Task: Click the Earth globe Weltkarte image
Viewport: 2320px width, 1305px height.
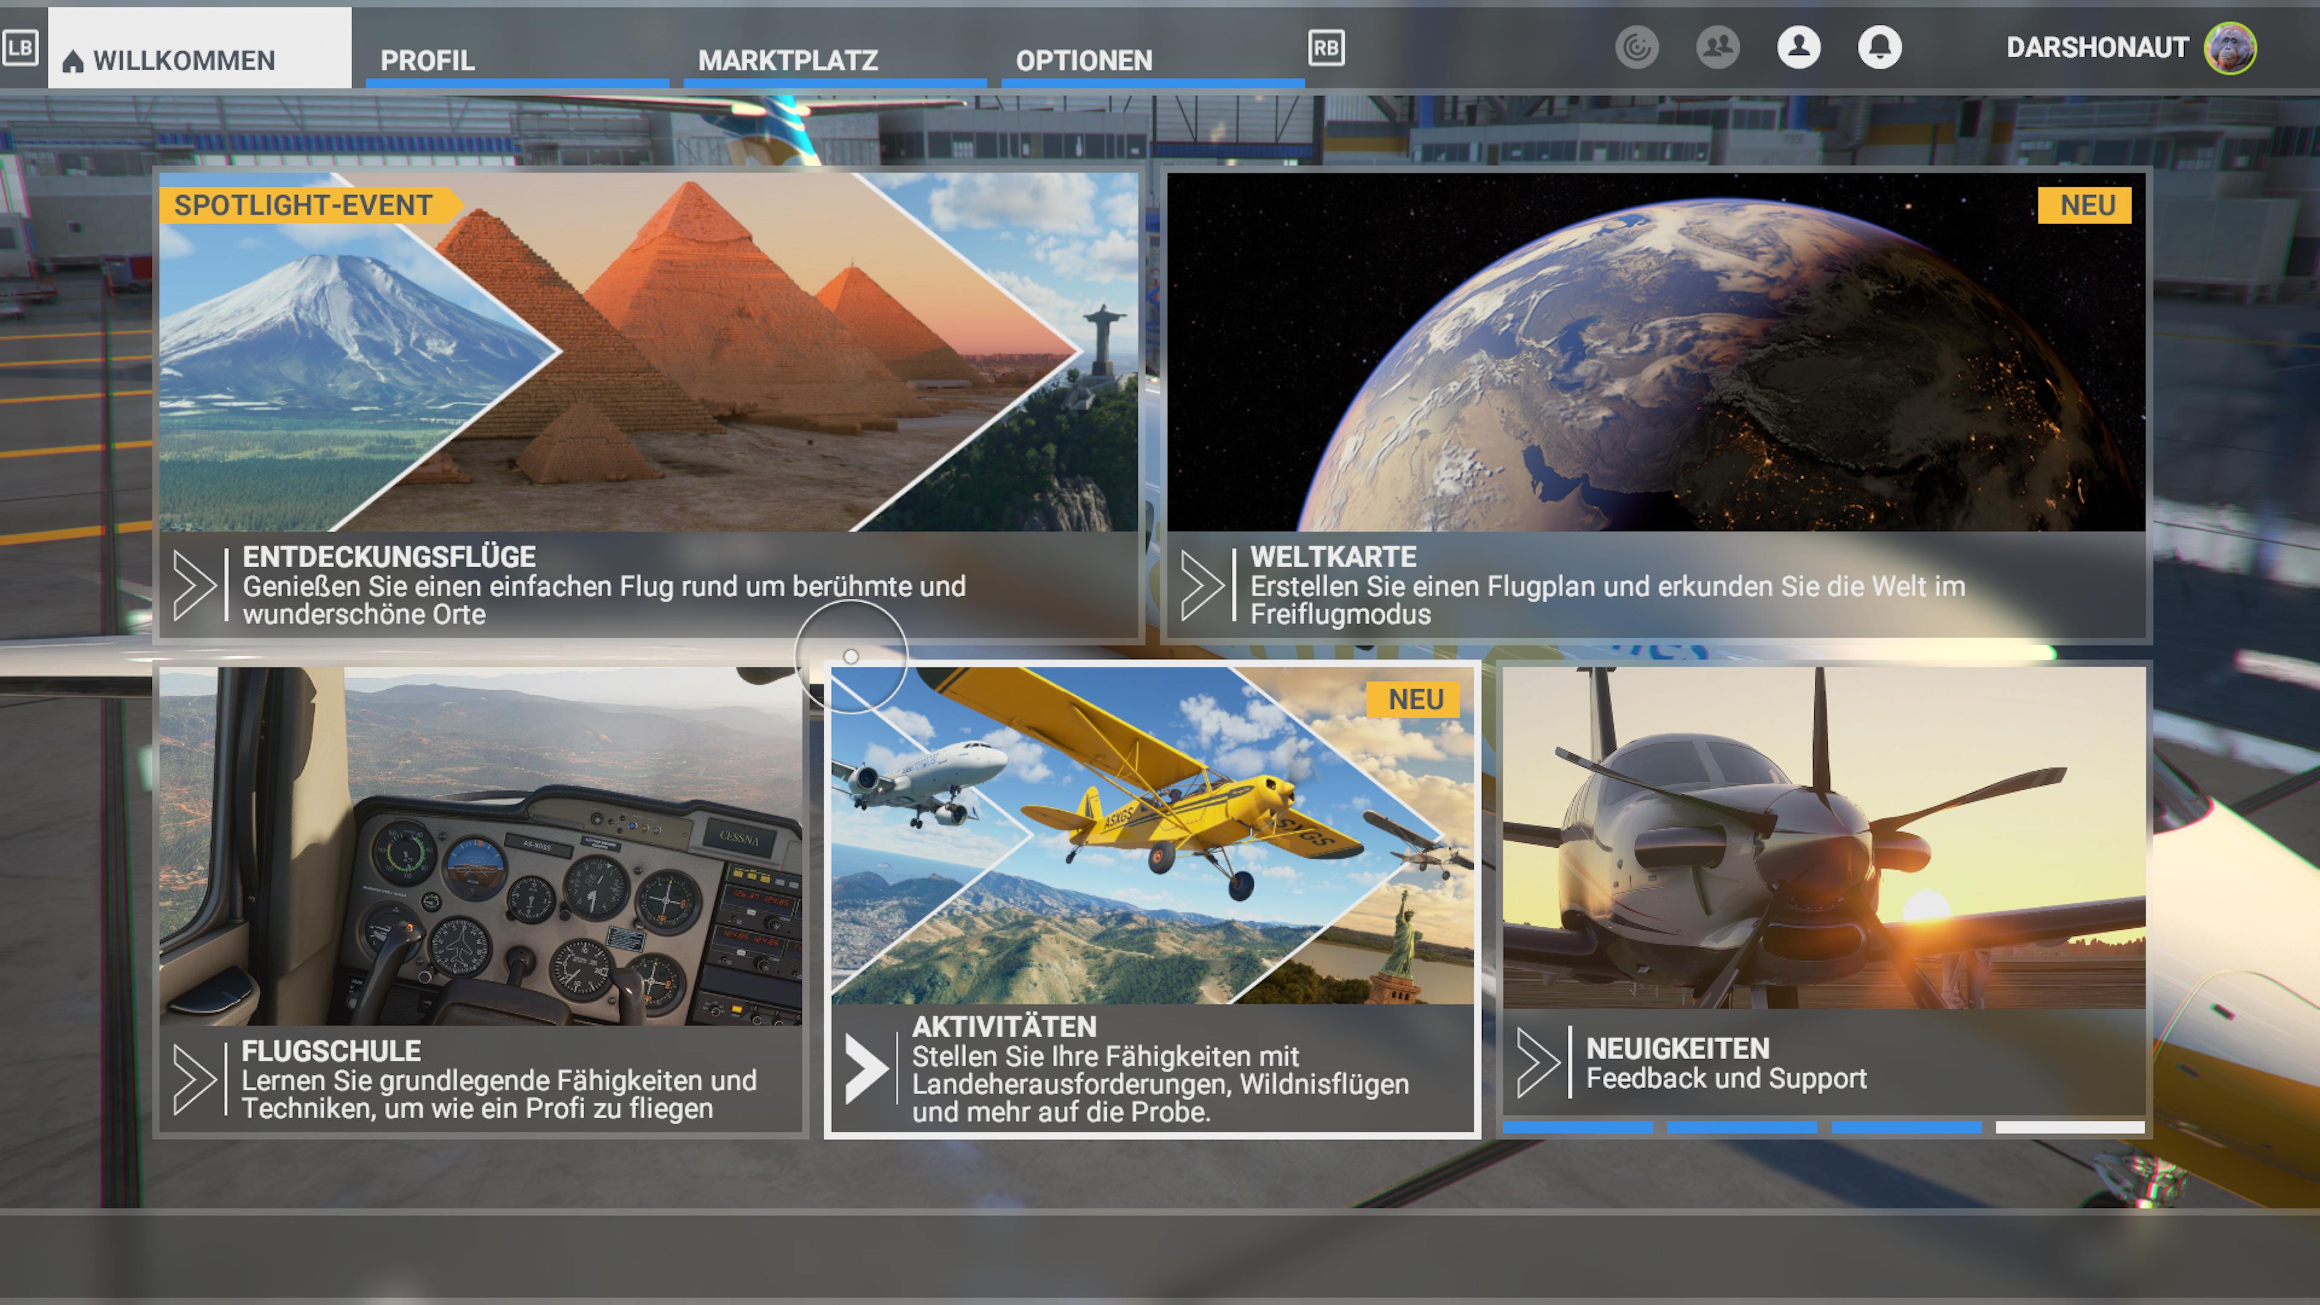Action: click(1656, 352)
